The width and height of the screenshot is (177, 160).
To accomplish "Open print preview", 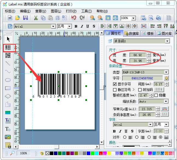I will pyautogui.click(x=151, y=18).
